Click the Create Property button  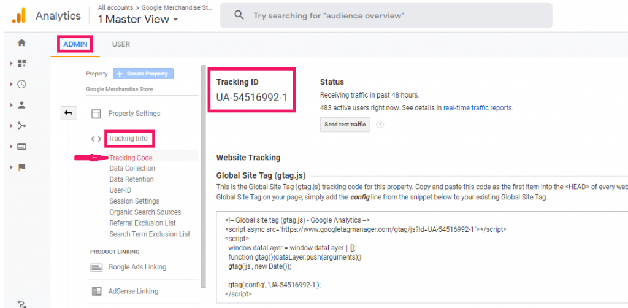[x=144, y=74]
